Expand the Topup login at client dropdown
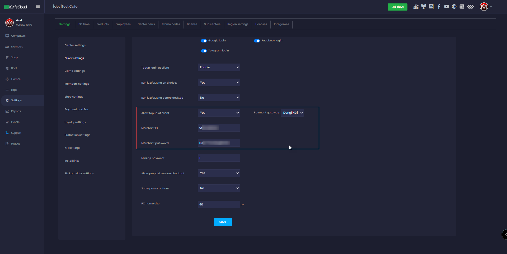Image resolution: width=507 pixels, height=254 pixels. click(x=219, y=68)
